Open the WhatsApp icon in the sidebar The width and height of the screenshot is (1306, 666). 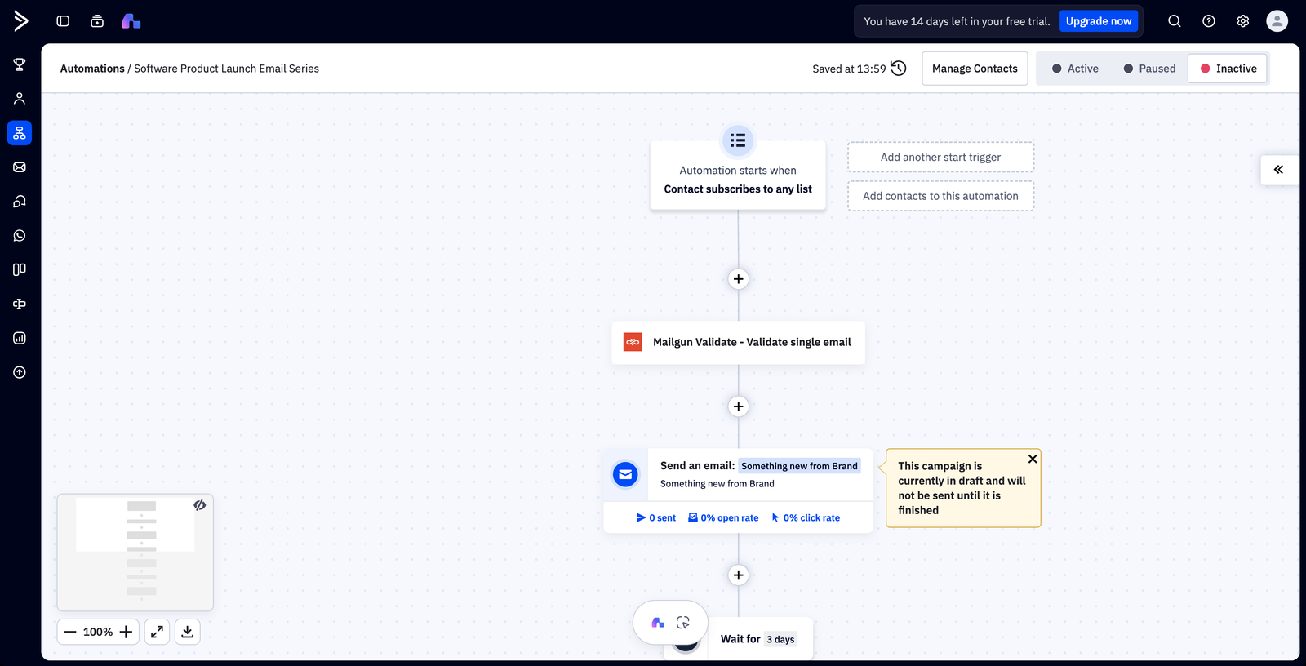tap(20, 236)
